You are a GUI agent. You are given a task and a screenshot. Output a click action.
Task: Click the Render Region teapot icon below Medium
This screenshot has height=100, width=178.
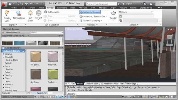click(x=120, y=16)
